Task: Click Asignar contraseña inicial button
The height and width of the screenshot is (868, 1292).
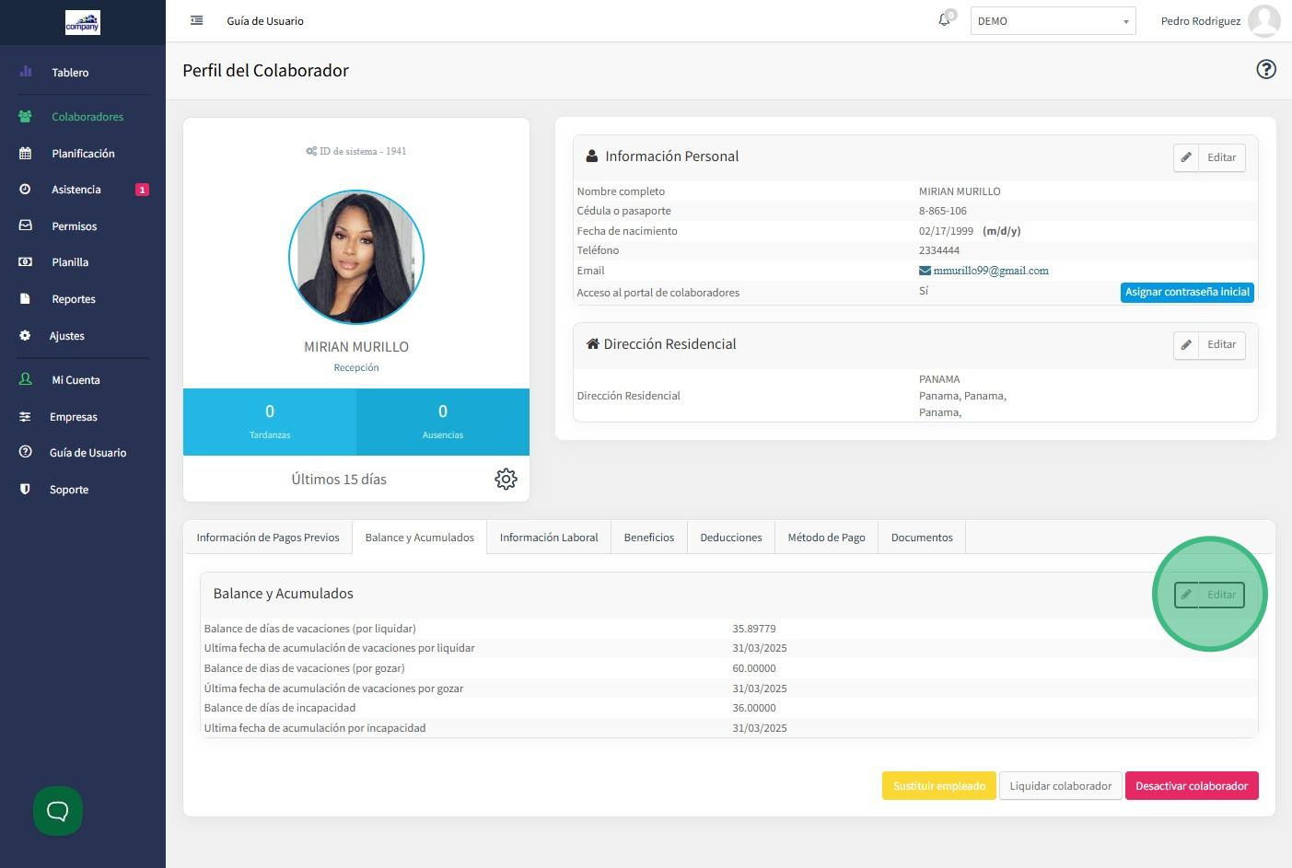Action: 1187,292
